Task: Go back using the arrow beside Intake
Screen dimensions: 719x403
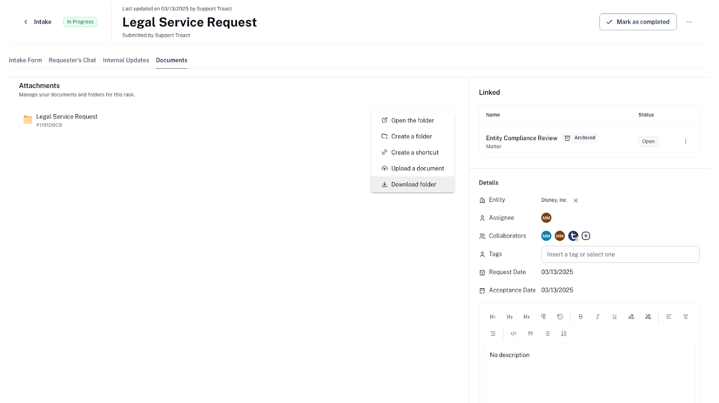Action: 26,22
